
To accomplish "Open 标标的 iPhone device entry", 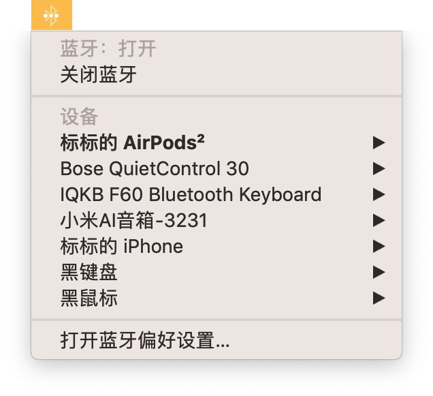I will (x=216, y=246).
